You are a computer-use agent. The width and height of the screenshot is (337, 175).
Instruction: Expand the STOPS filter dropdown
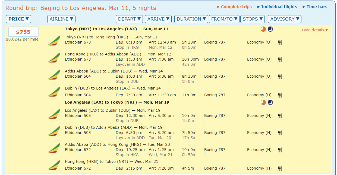(x=253, y=19)
